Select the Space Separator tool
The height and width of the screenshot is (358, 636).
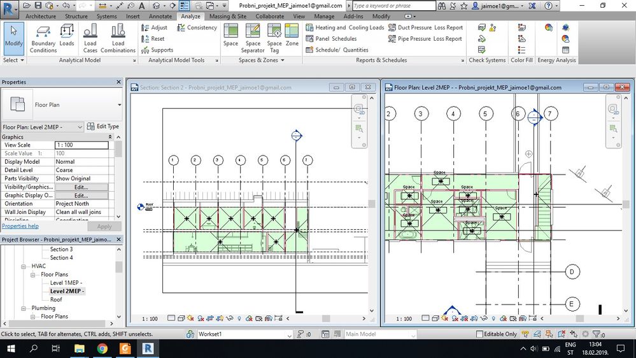[253, 39]
